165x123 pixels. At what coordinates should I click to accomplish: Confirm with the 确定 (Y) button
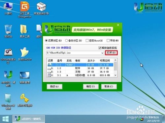[x=91, y=87]
